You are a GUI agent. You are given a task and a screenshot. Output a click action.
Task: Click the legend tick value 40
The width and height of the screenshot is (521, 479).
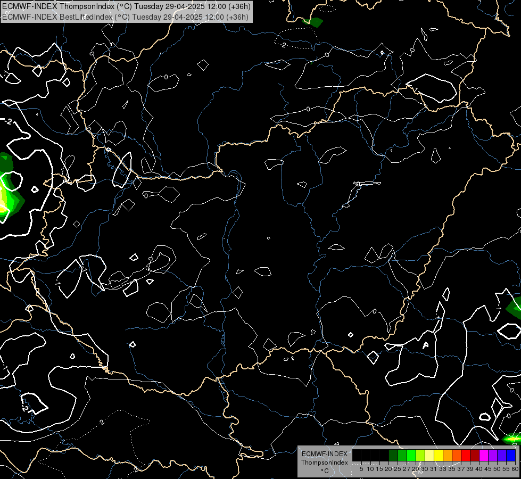[479, 469]
